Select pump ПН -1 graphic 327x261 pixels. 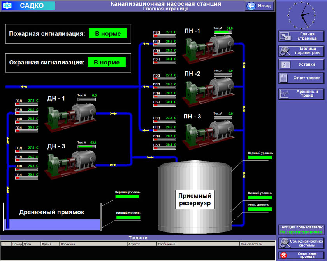click(209, 49)
